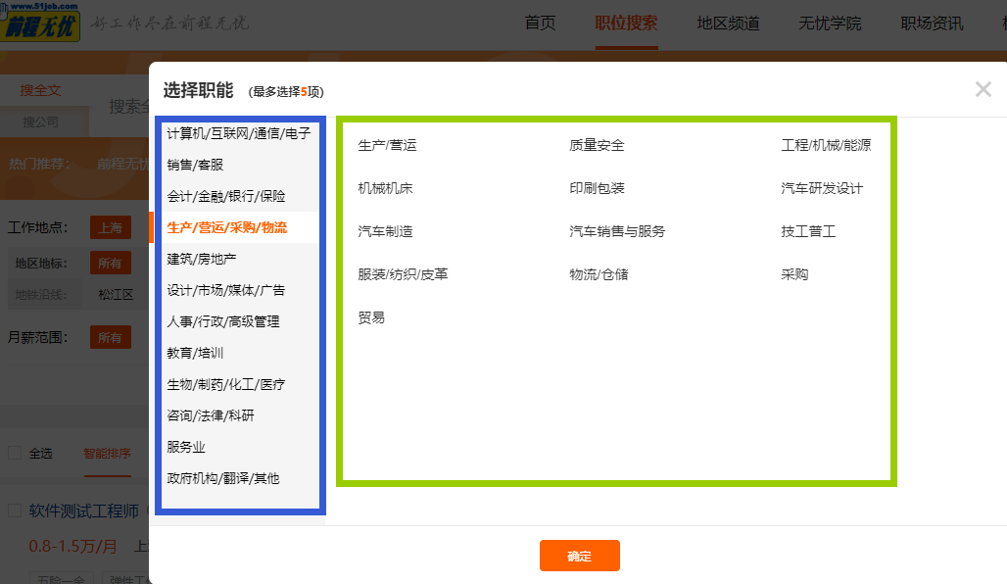Select 人事/行政/高级管理 category

[223, 321]
